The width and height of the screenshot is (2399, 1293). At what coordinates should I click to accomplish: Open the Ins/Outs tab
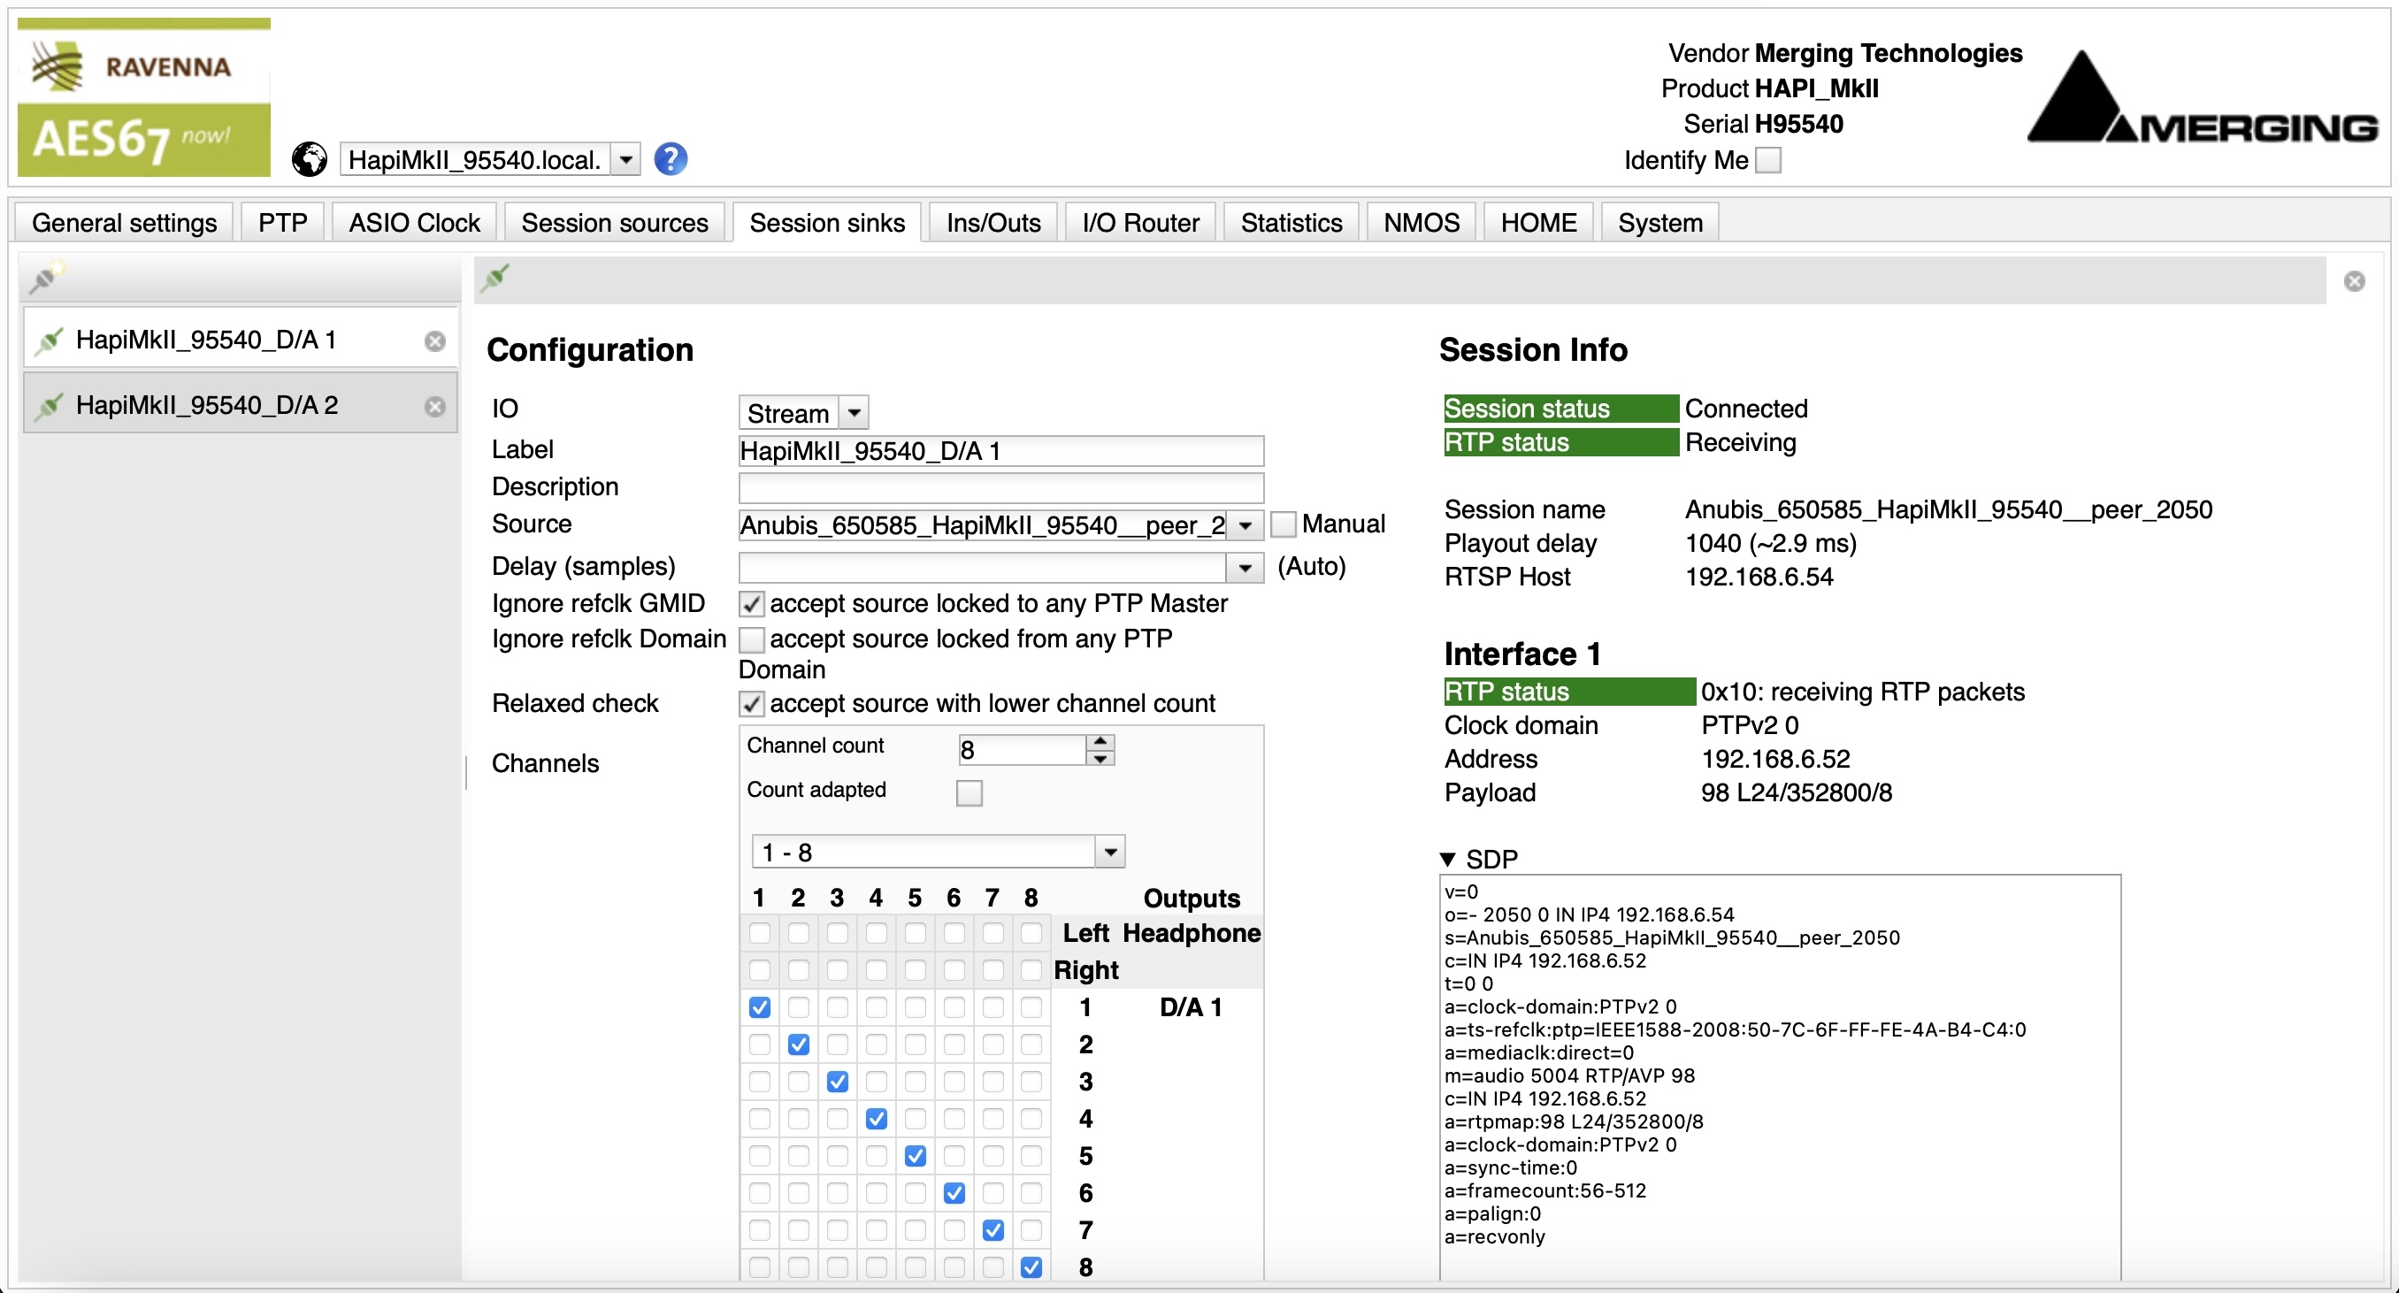coord(993,223)
